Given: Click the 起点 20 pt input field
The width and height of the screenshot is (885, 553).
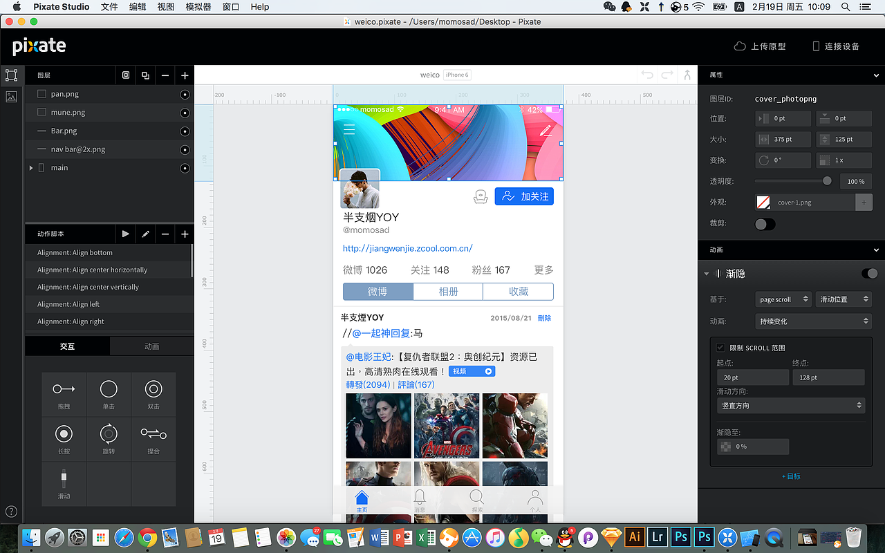Looking at the screenshot, I should pyautogui.click(x=752, y=377).
